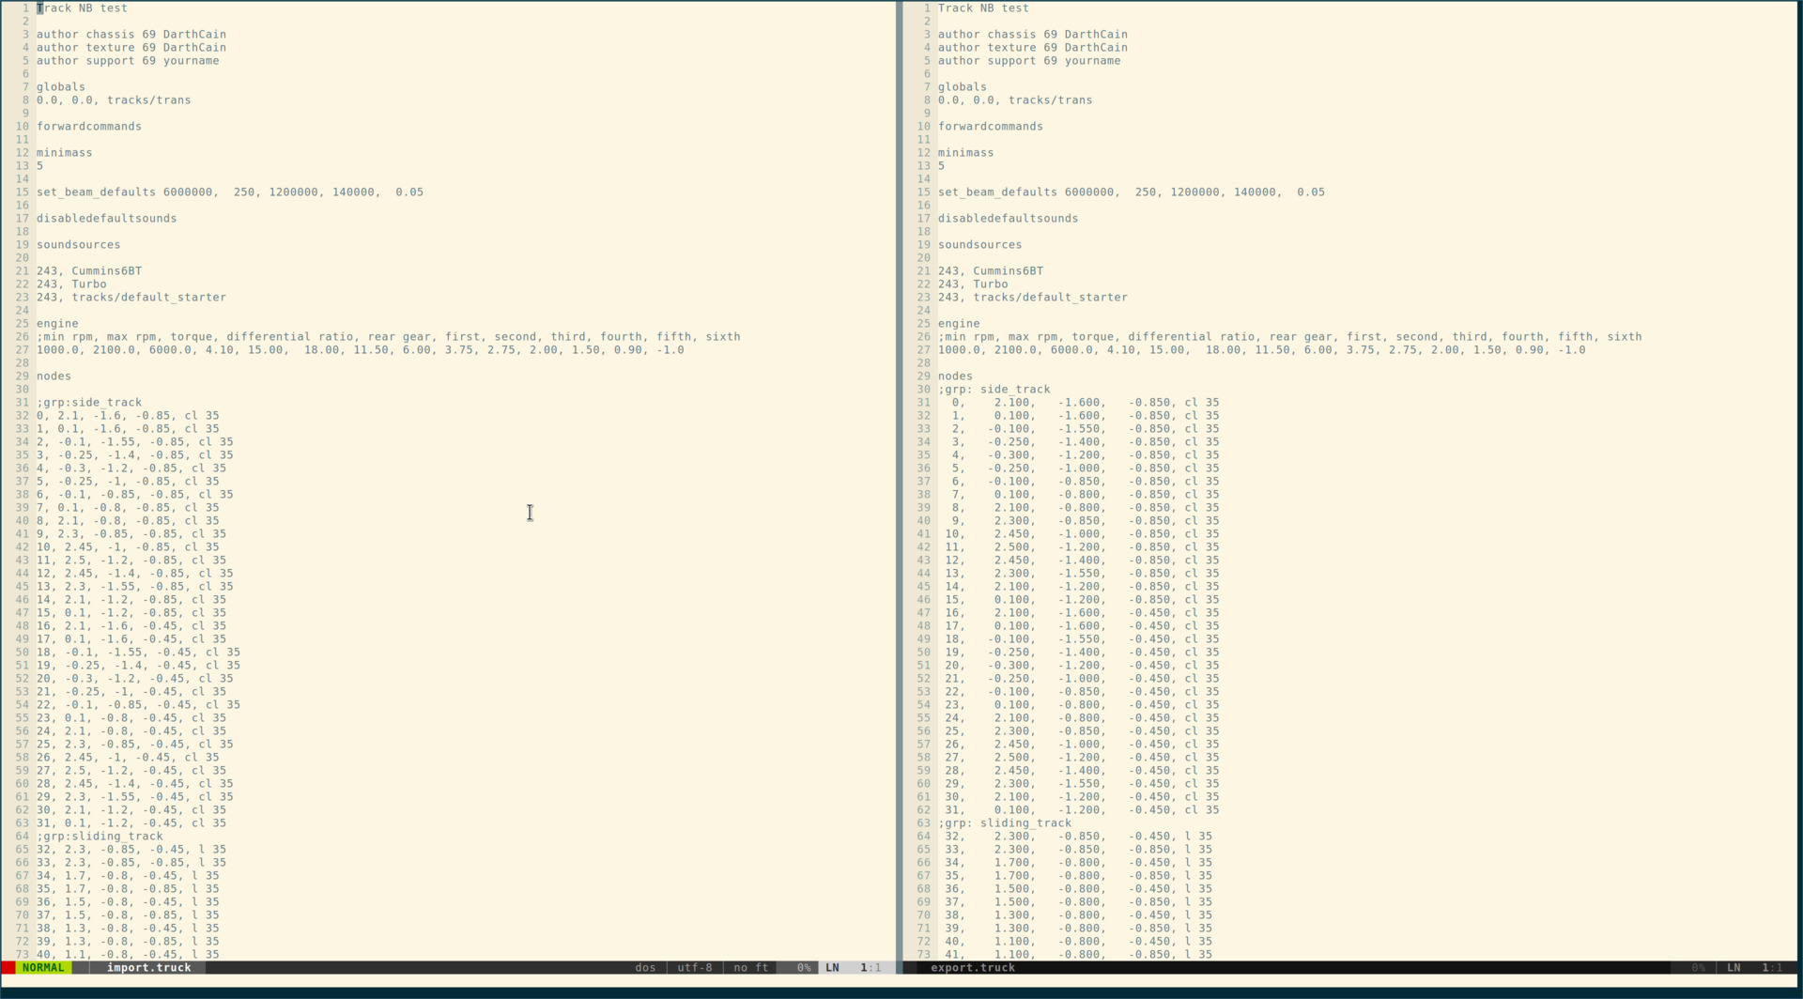The image size is (1803, 999).
Task: Click the dos file format indicator
Action: (645, 968)
